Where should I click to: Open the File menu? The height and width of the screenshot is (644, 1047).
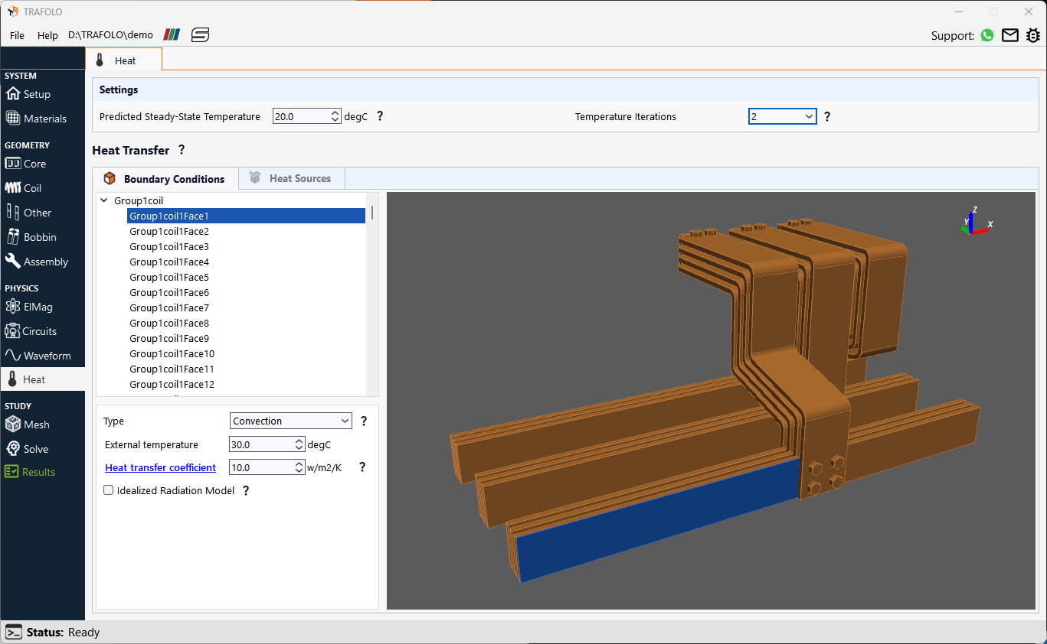point(16,35)
